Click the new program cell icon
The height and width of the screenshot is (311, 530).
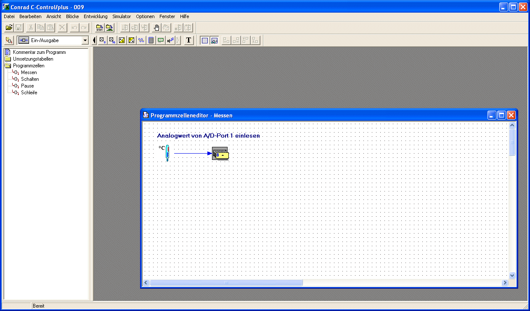click(x=9, y=40)
